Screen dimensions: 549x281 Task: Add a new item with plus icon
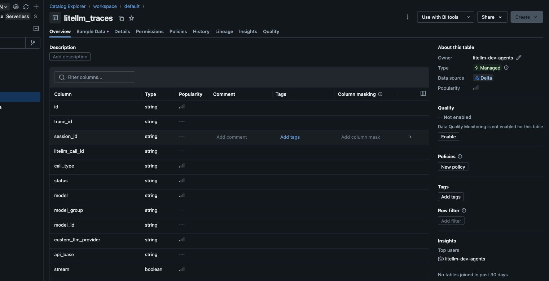point(36,7)
